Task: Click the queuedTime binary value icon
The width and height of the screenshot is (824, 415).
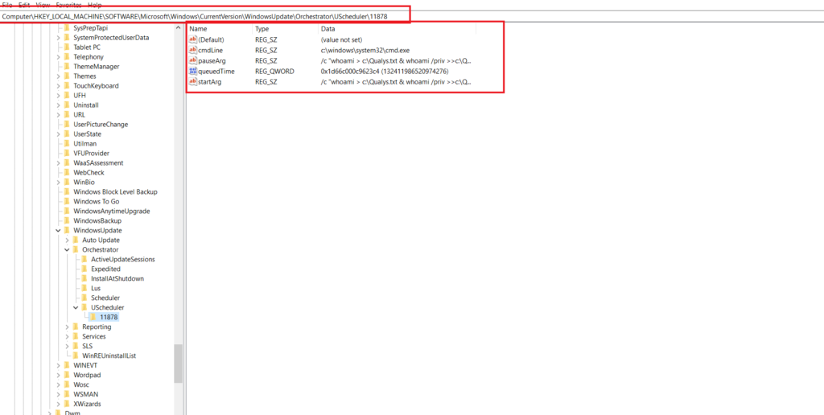Action: pos(193,72)
